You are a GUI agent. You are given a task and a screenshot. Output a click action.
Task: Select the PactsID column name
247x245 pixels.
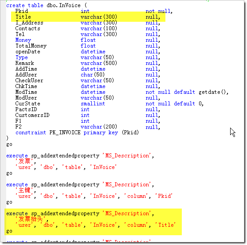[x=26, y=109]
